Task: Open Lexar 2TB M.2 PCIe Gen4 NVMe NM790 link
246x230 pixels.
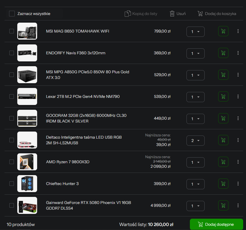Action: pyautogui.click(x=83, y=96)
